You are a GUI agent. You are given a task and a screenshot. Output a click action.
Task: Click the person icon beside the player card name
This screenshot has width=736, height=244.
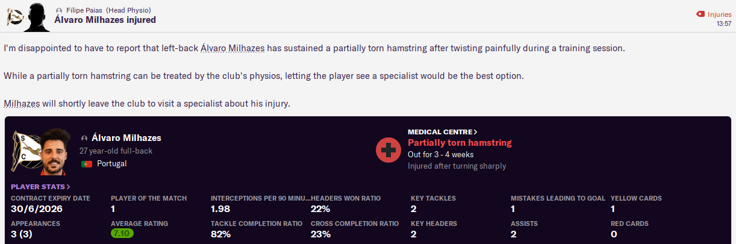84,139
